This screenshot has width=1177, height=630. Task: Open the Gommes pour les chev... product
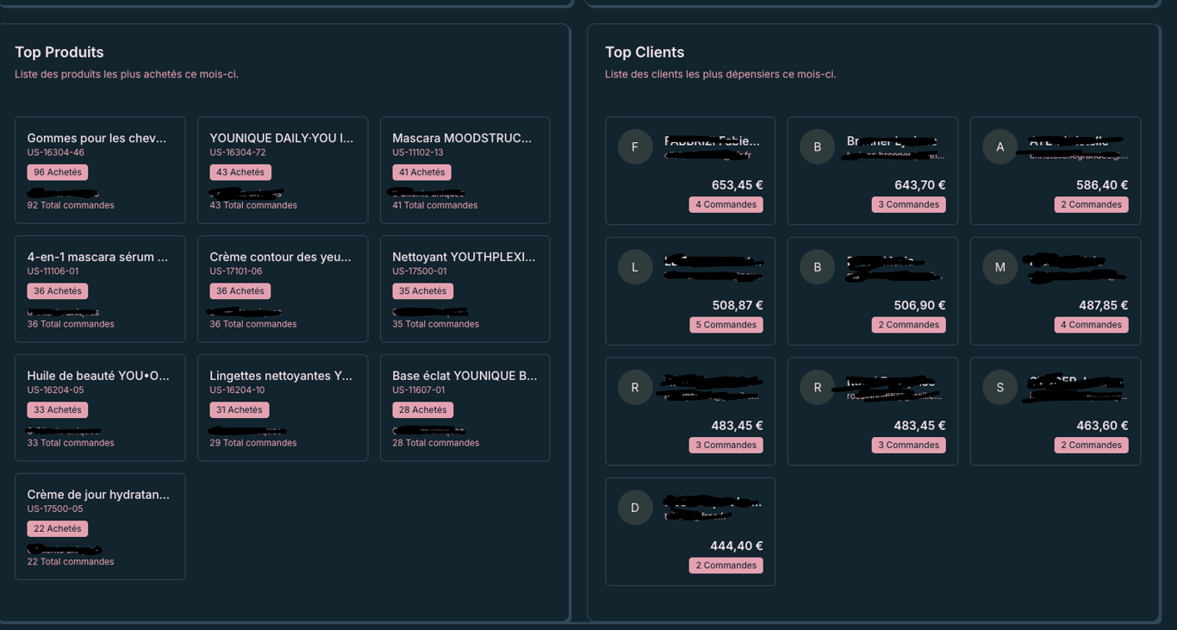[97, 138]
